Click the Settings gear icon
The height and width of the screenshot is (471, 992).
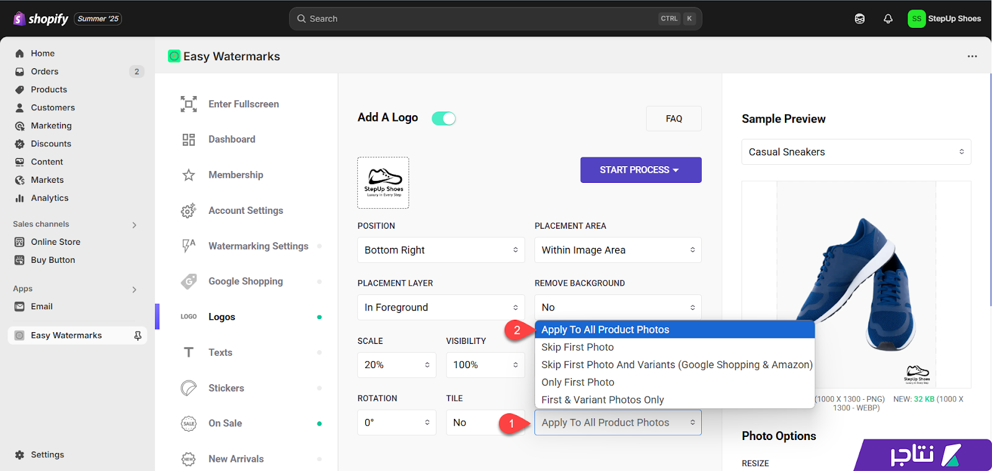tap(20, 454)
